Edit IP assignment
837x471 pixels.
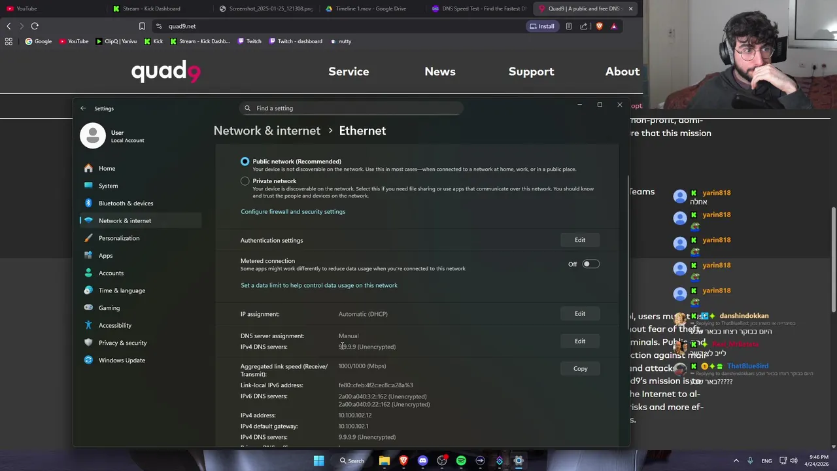click(x=580, y=314)
